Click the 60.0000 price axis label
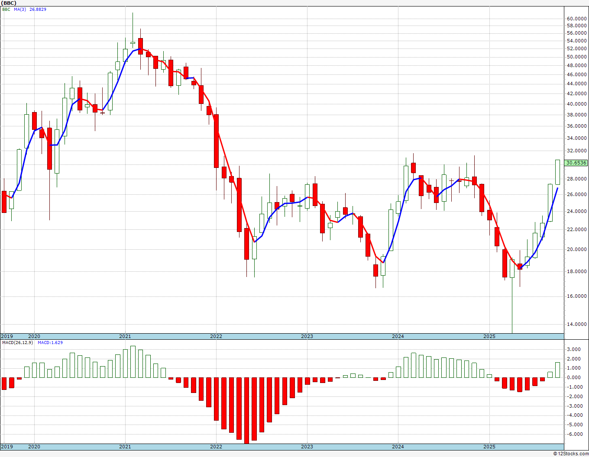Screen dimensions: 589x457 (x=576, y=19)
